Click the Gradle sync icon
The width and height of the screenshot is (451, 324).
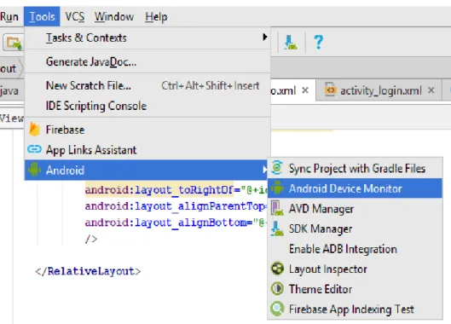click(x=277, y=167)
